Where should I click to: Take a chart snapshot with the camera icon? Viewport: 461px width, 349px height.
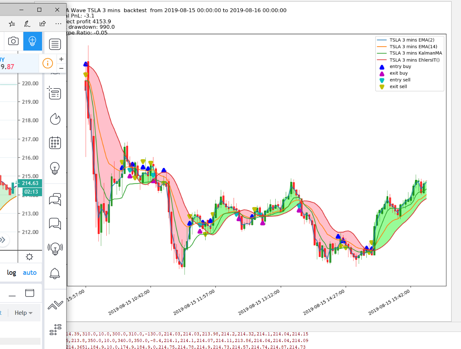point(13,41)
